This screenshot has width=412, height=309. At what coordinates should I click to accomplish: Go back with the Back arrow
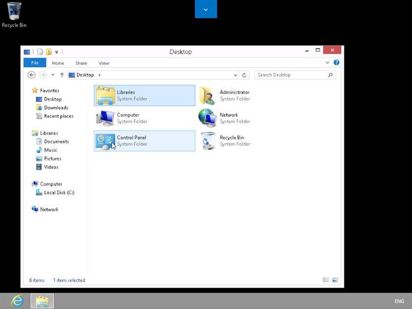[x=32, y=75]
